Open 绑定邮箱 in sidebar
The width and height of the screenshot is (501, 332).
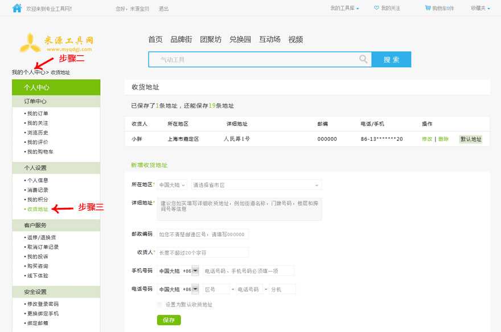pos(38,323)
